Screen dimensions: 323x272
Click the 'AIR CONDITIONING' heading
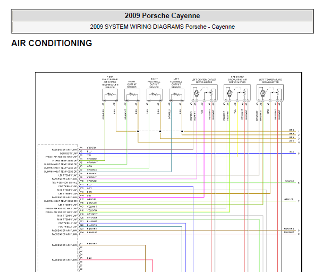click(52, 43)
